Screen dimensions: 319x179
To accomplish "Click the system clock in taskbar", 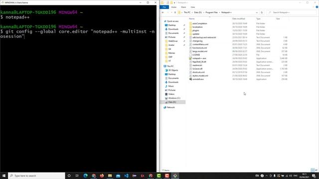I will pyautogui.click(x=304, y=176).
